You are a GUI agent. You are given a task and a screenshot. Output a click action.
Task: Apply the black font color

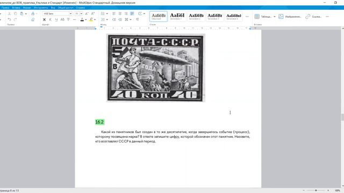pyautogui.click(x=82, y=19)
